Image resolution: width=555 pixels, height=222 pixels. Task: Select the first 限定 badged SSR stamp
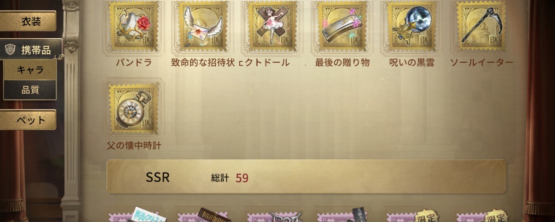coord(411,216)
